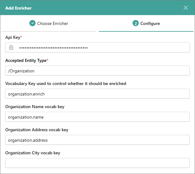Viewport: 195px width, 174px height.
Task: Click the organization.name input box
Action: [x=97, y=117]
